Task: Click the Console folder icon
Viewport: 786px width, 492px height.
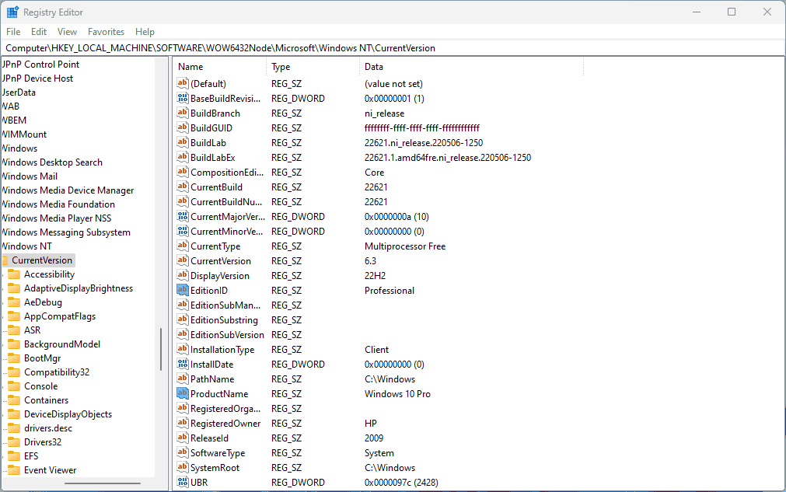Action: point(14,386)
